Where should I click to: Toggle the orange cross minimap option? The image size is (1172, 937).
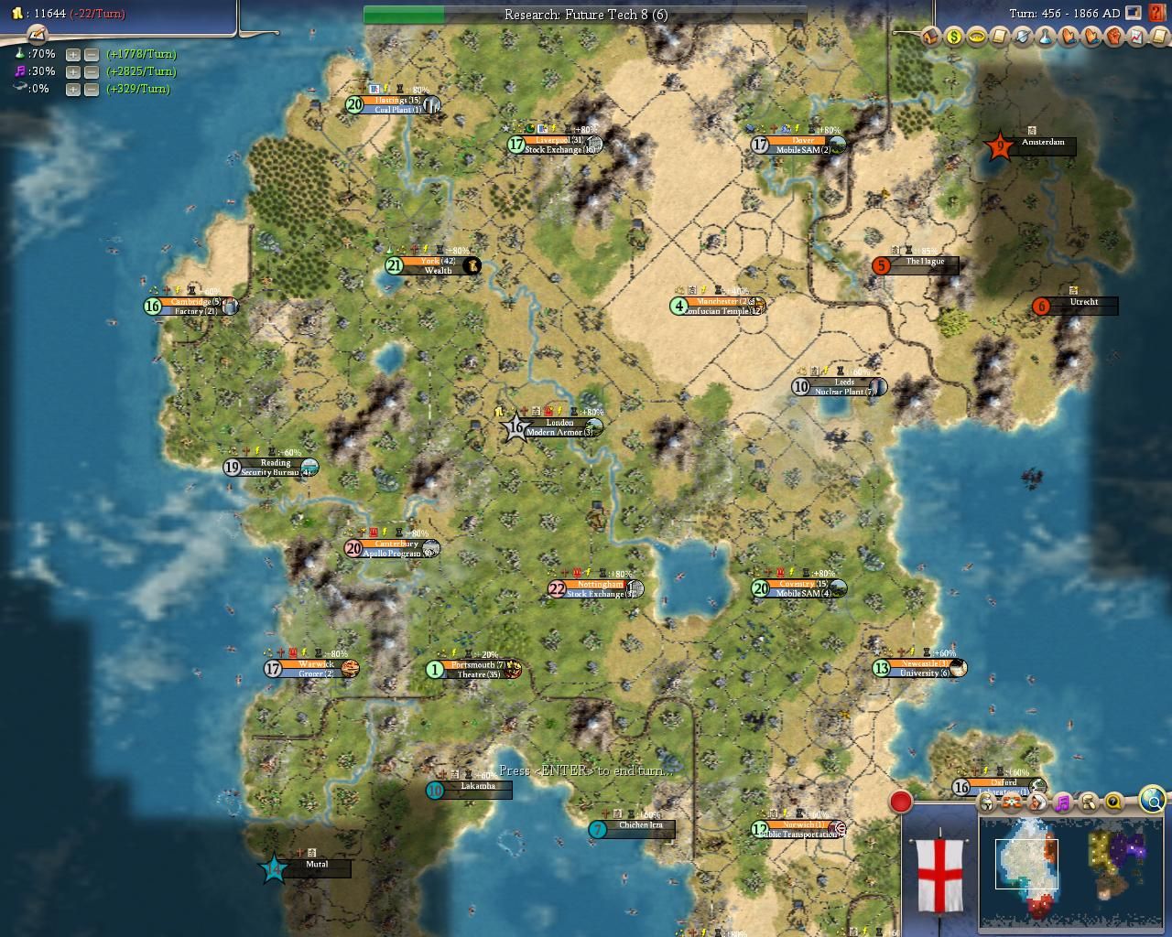[x=1012, y=802]
